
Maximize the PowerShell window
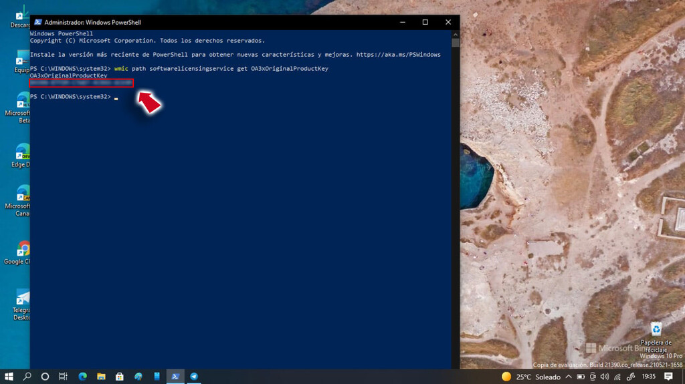(425, 22)
